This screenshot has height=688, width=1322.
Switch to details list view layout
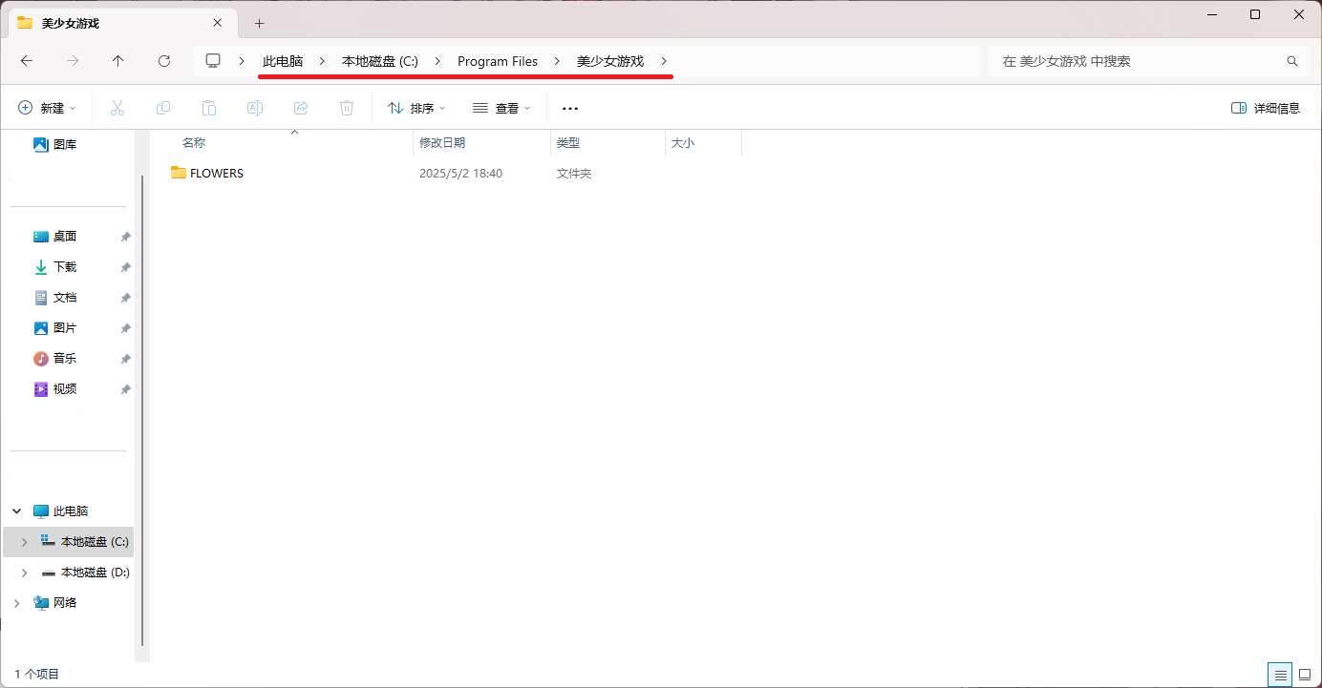click(x=1280, y=675)
